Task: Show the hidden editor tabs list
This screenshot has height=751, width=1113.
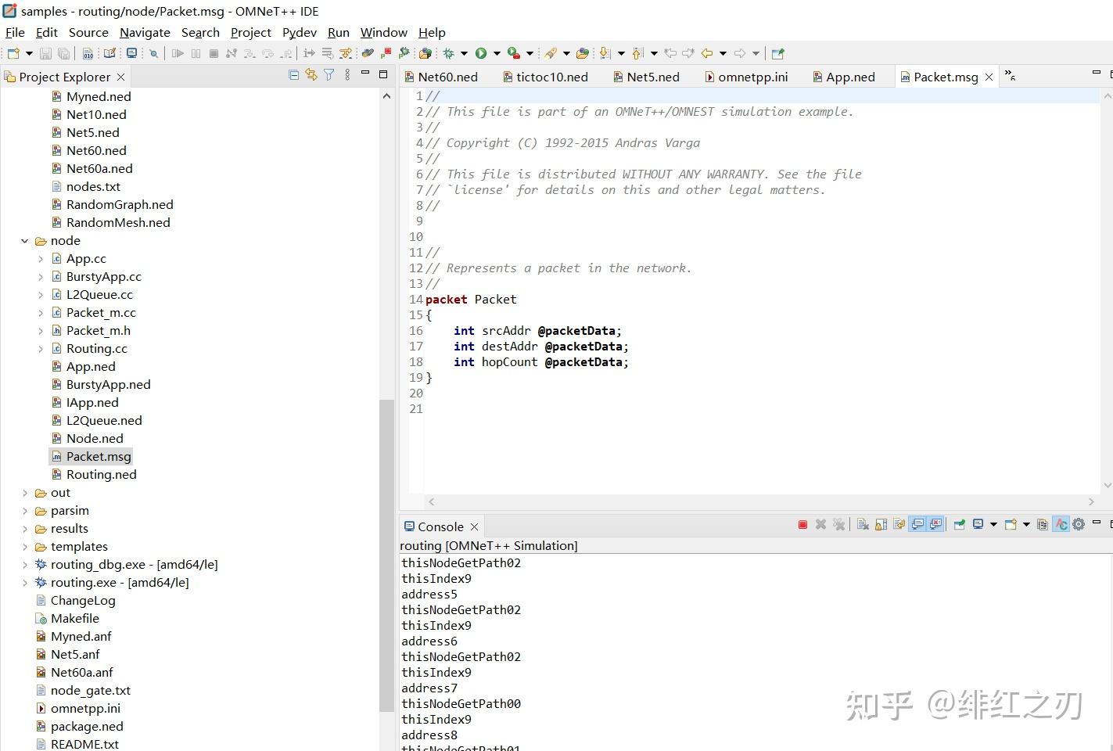Action: [1010, 76]
